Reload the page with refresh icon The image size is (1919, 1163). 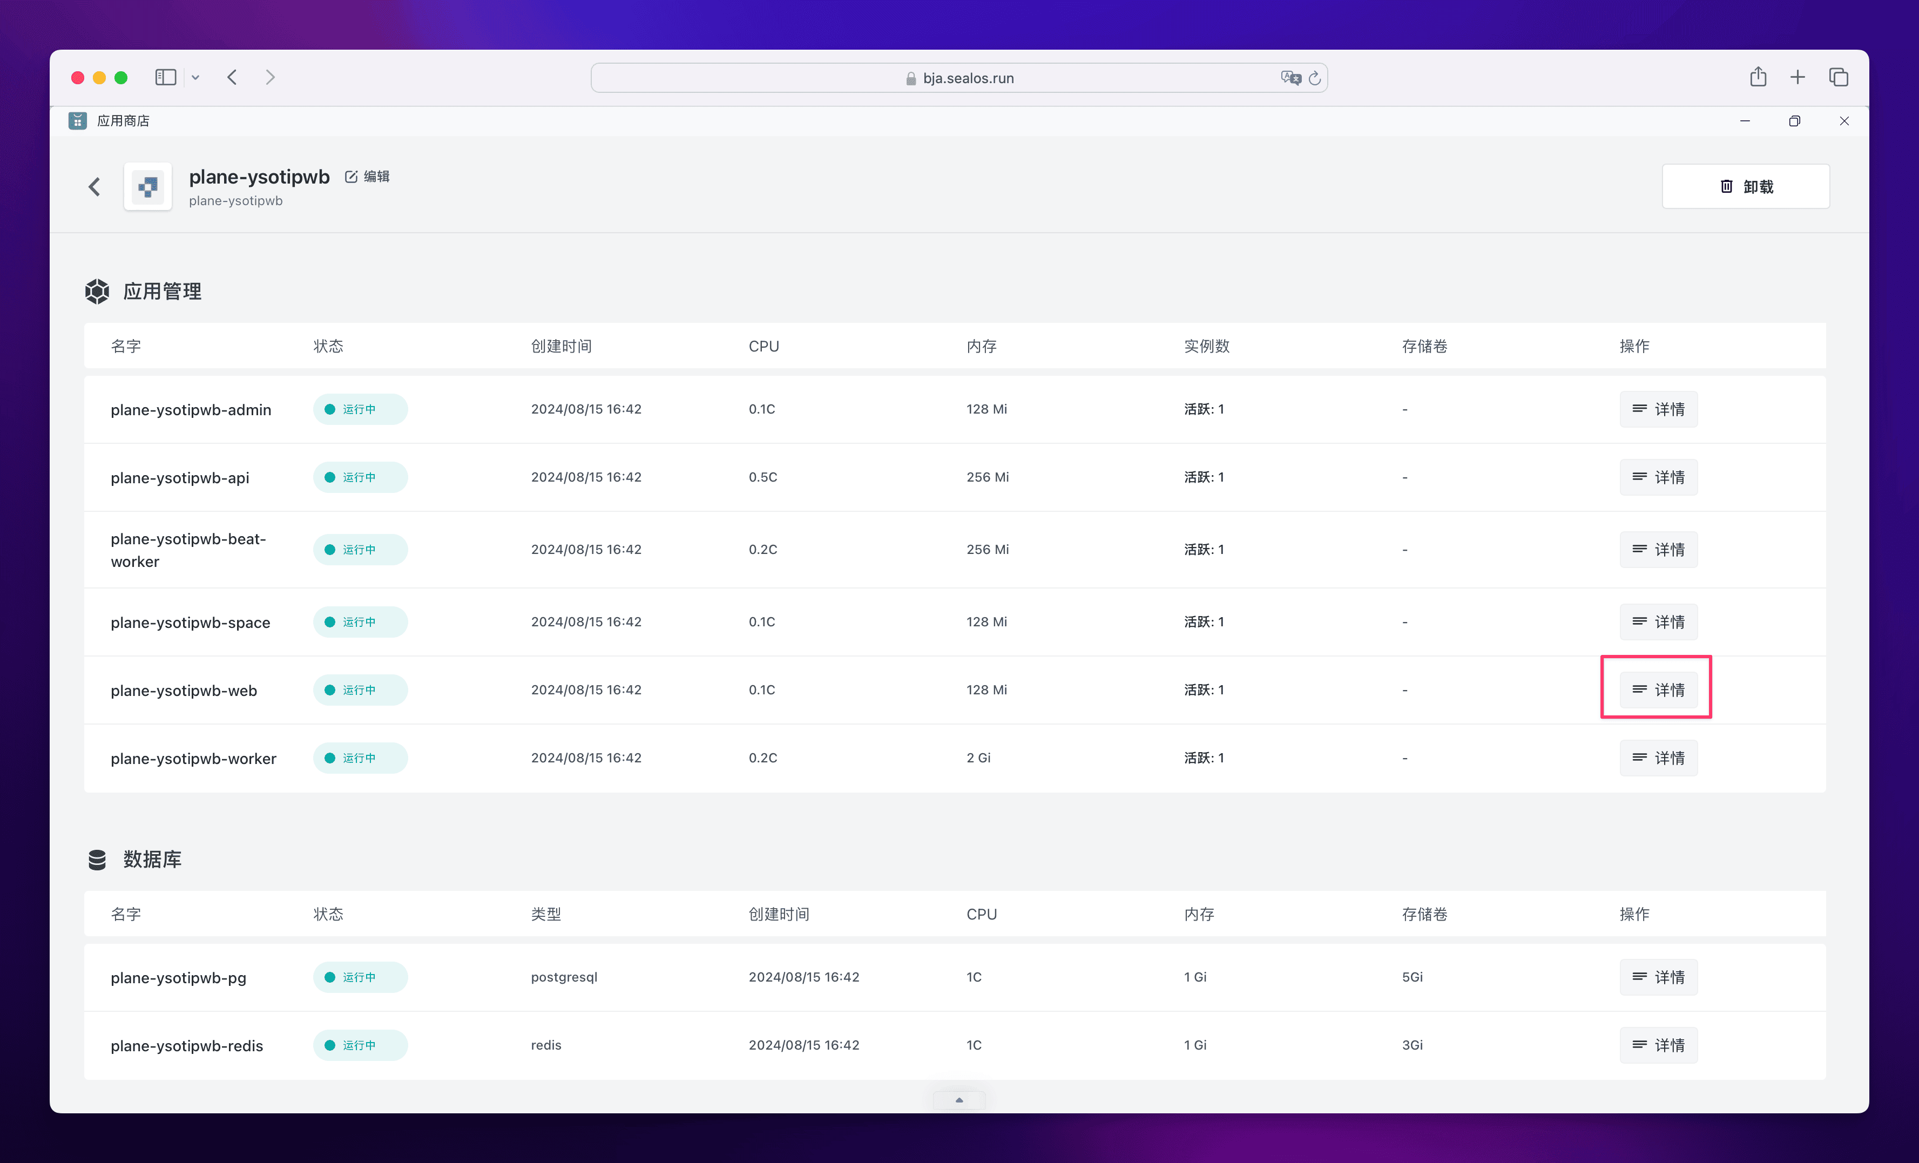pyautogui.click(x=1315, y=78)
